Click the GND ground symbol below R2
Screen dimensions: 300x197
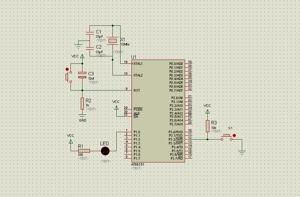tap(82, 116)
